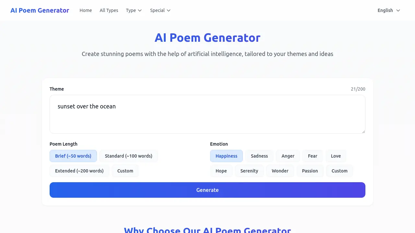Enable the Sadness emotion
Viewport: 415px width, 233px height.
coord(259,156)
